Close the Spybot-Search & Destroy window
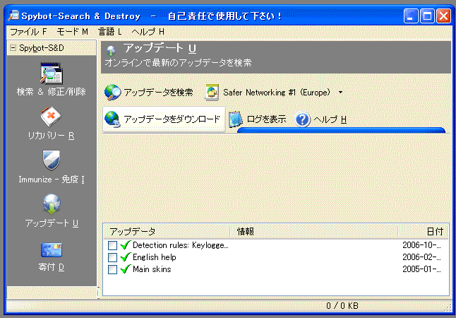The width and height of the screenshot is (456, 318). pyautogui.click(x=443, y=16)
